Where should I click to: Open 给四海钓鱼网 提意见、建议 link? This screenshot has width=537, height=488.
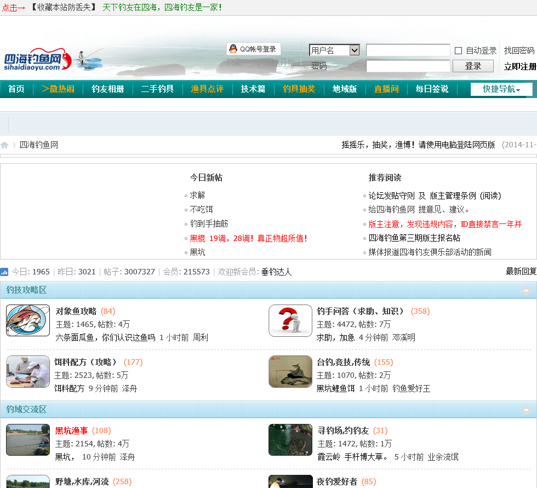tap(419, 209)
